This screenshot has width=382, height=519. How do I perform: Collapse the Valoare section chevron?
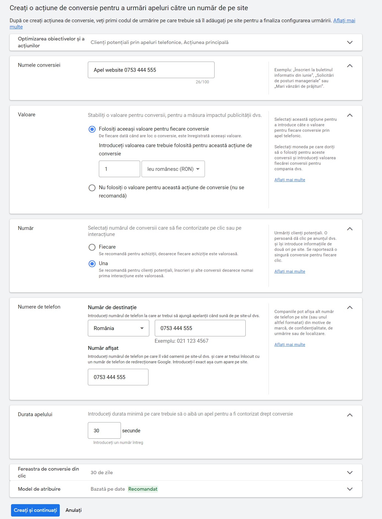350,115
